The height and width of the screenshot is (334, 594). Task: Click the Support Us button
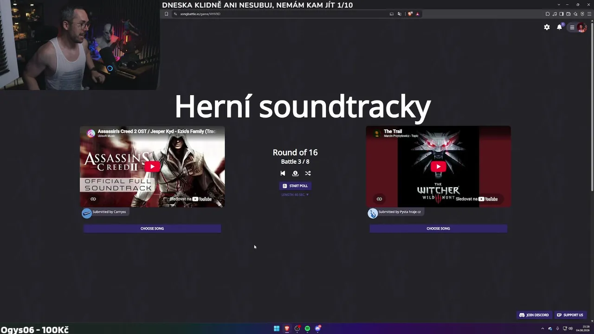(570, 315)
